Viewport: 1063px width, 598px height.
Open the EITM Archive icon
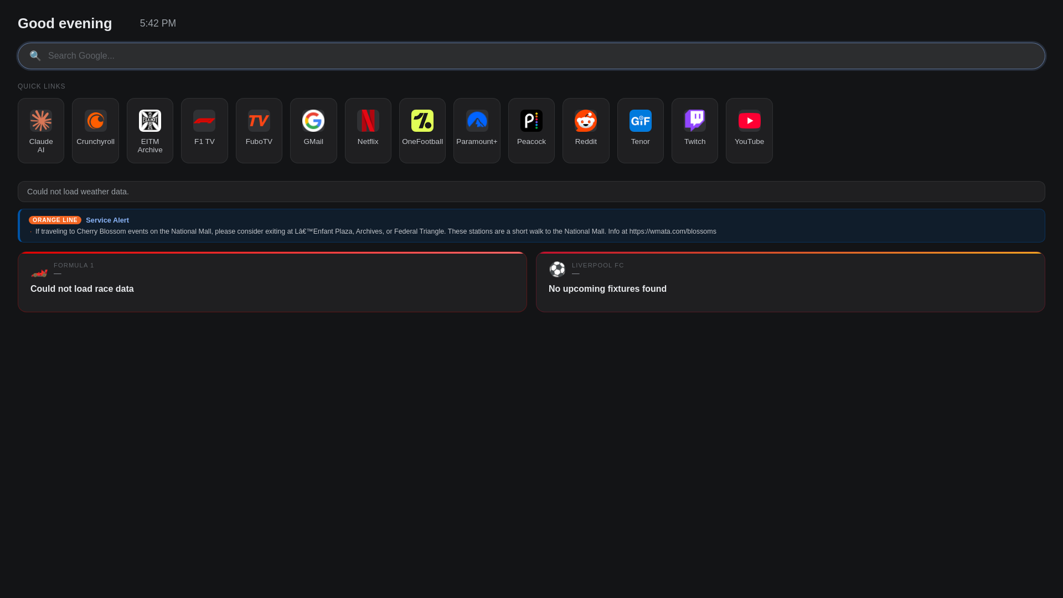click(x=150, y=121)
